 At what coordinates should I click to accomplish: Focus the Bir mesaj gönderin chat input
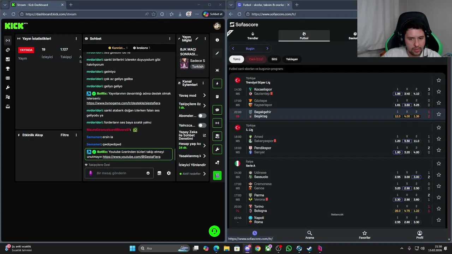click(119, 173)
